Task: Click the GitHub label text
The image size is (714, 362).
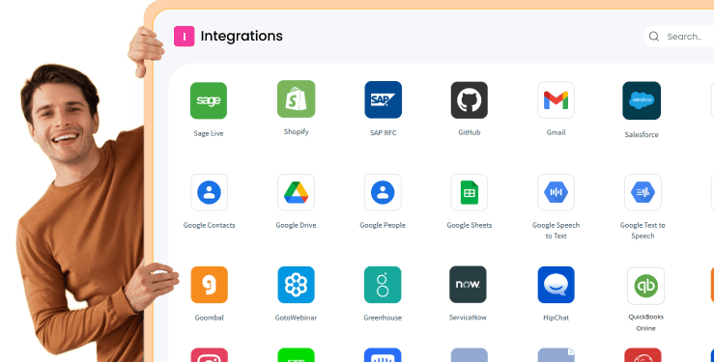Action: click(469, 132)
